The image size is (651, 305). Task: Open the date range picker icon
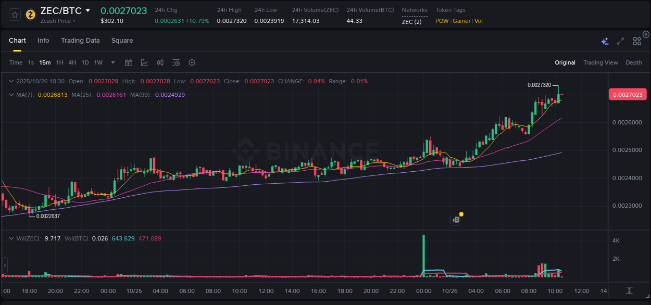pos(129,62)
